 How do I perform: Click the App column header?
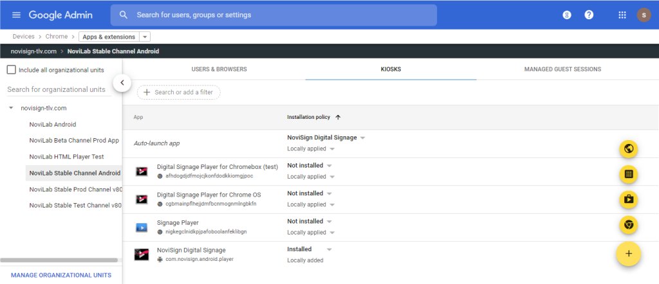click(138, 117)
